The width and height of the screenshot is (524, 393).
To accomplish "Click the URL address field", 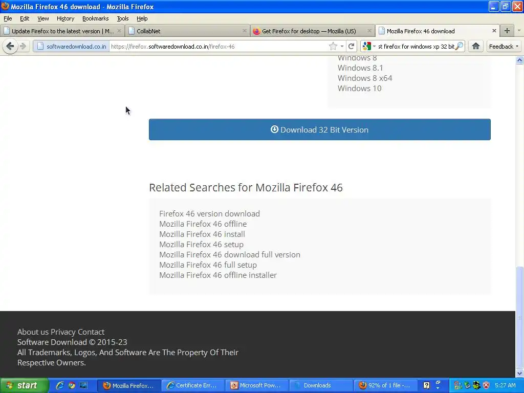I will [219, 47].
